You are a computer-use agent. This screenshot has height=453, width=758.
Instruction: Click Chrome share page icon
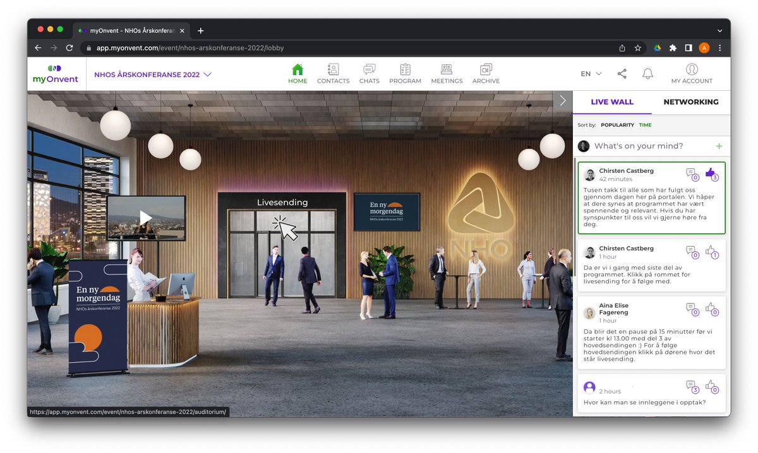coord(622,48)
